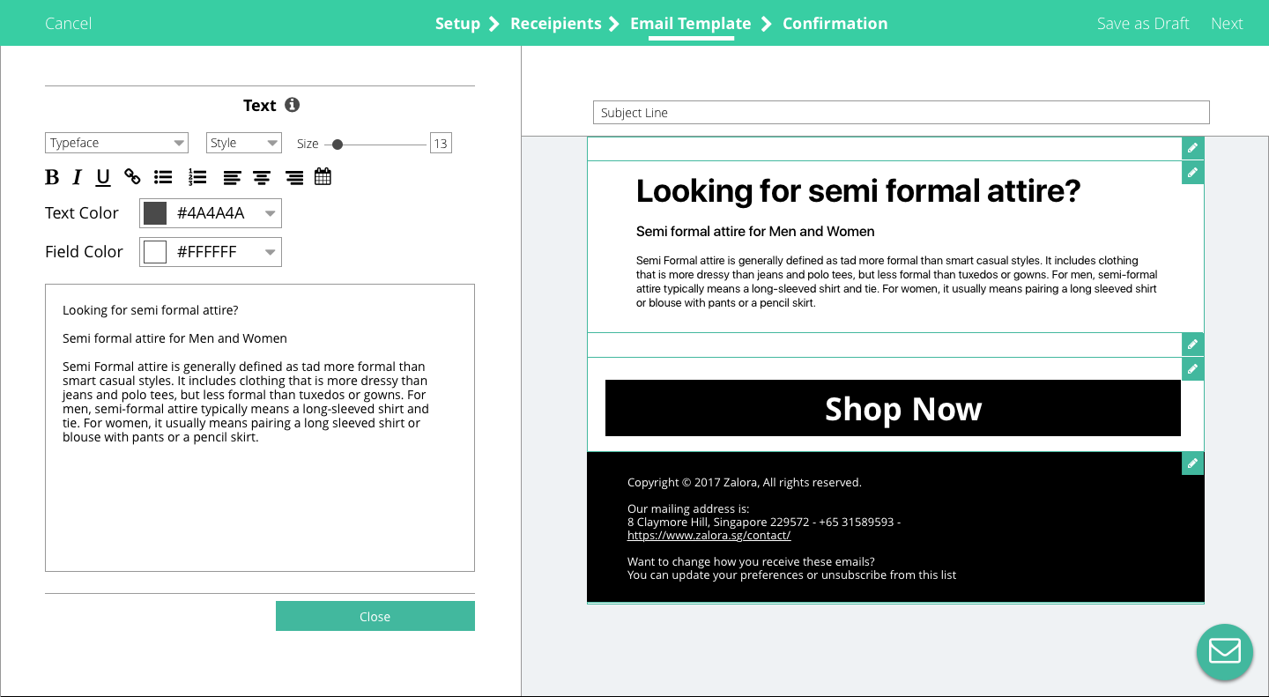Click the white Field Color swatch

(155, 252)
